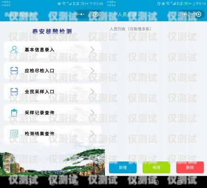Open 应检尽检入口 menu entry
This screenshot has width=207, height=188.
point(52,71)
